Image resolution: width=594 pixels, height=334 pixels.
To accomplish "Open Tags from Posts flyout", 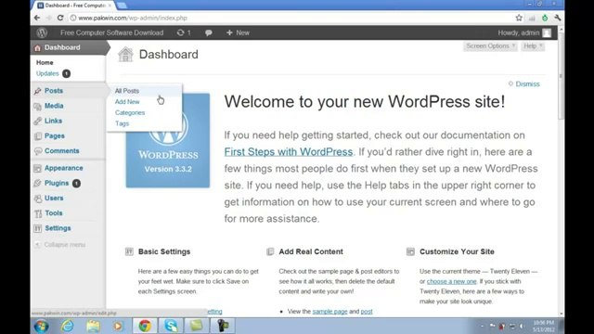I will pos(122,123).
